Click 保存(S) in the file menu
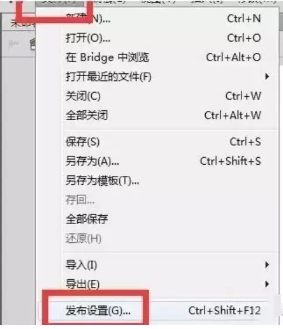Image resolution: width=283 pixels, height=329 pixels. pyautogui.click(x=170, y=142)
